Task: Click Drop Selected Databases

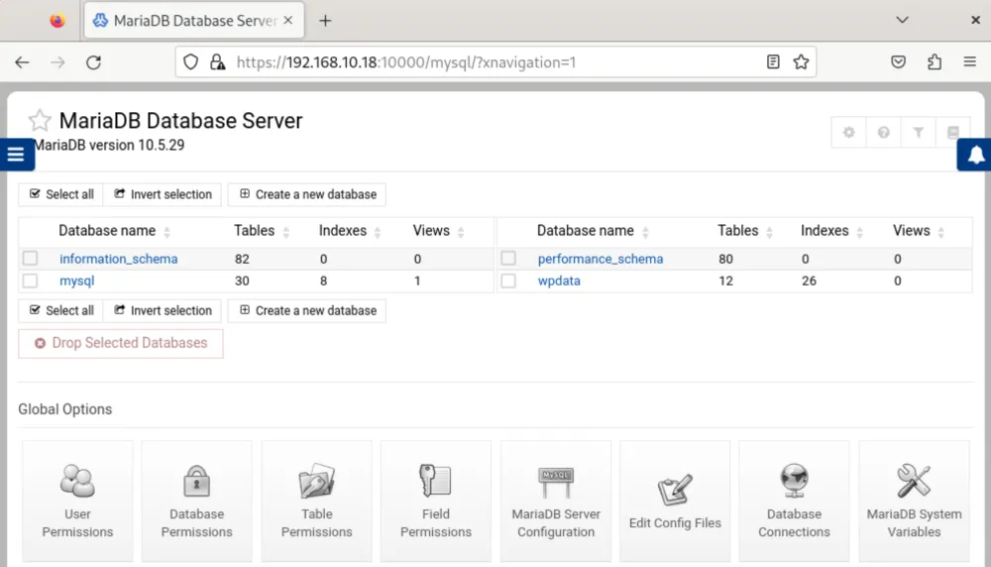Action: (121, 343)
